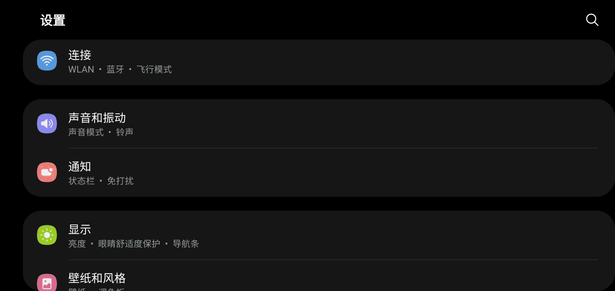Viewport: 615px width, 291px height.
Task: Tap the purple speaker sound icon
Action: [47, 123]
